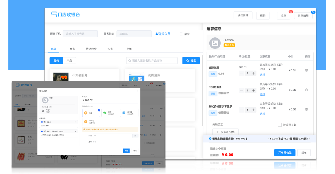Click the 顾客手机 phone number input field
The width and height of the screenshot is (335, 174).
pyautogui.click(x=80, y=34)
